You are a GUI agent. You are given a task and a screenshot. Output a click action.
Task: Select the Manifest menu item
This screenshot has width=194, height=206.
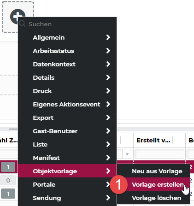[67, 158]
